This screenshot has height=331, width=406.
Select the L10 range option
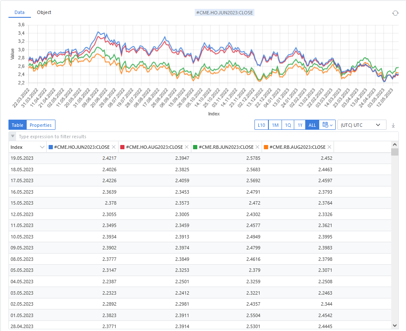pos(261,125)
